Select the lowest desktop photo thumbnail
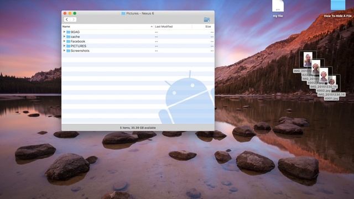This screenshot has height=199, width=354. pyautogui.click(x=332, y=81)
